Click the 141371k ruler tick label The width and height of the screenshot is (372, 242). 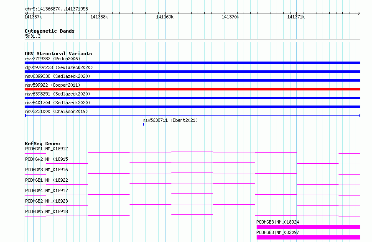point(296,17)
